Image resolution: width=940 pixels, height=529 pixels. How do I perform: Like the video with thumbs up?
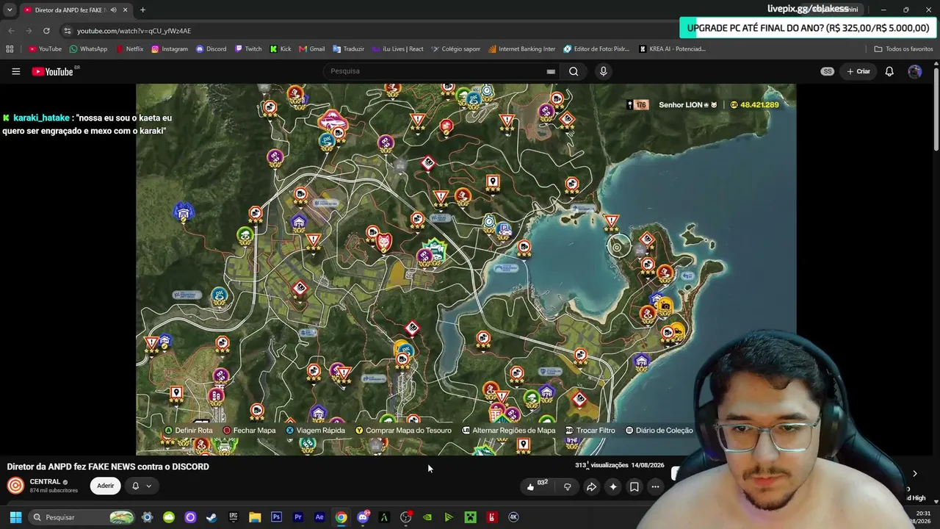(530, 486)
